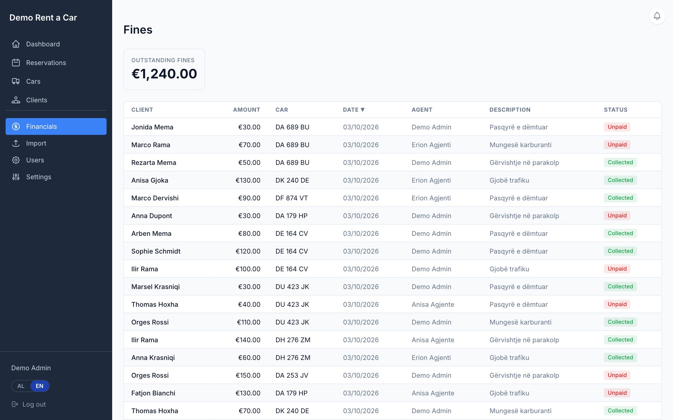This screenshot has width=673, height=420.
Task: Click Anisa Gjoka client name
Action: (150, 180)
